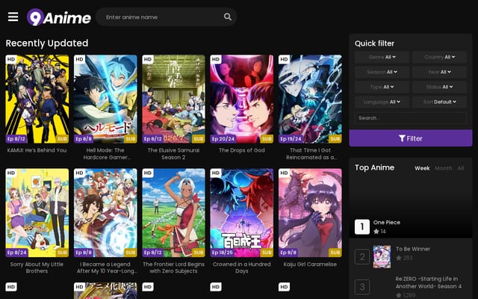
Task: Click 'The Frontier Lord Begins' title text
Action: (173, 268)
